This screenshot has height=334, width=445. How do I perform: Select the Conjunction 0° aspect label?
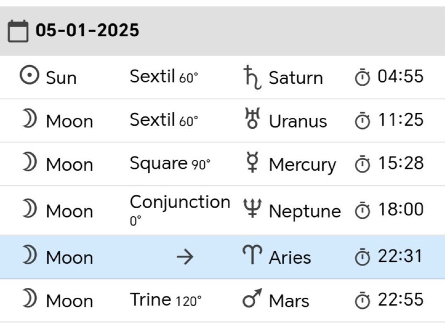pyautogui.click(x=180, y=210)
